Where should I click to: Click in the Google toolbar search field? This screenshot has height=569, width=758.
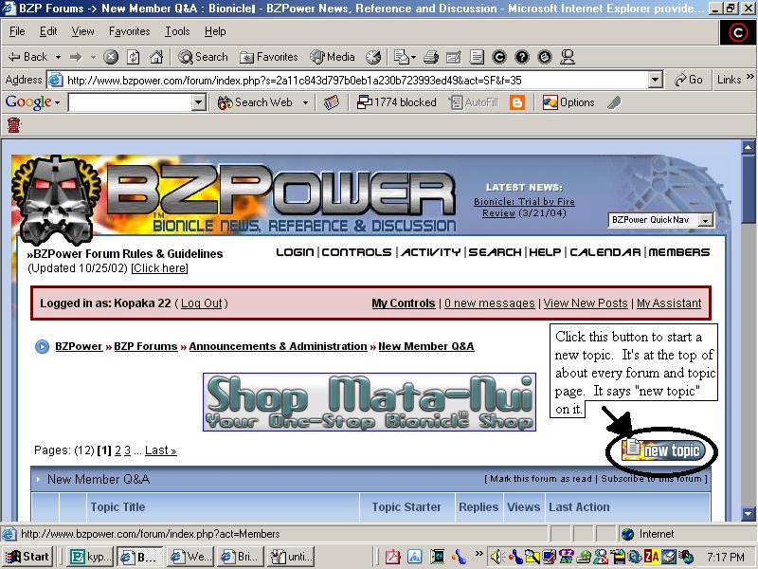click(130, 102)
